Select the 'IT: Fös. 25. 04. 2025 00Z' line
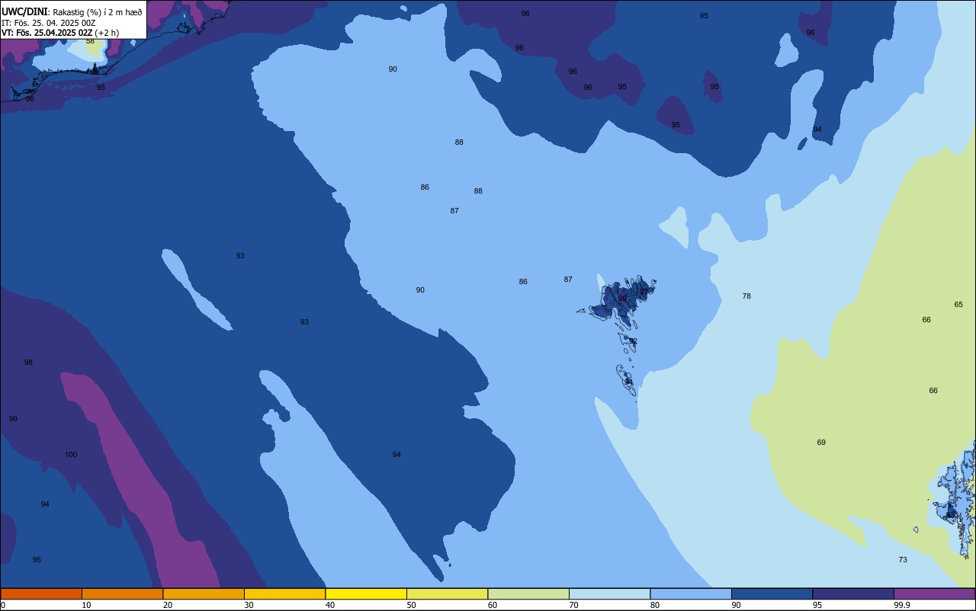976x611 pixels. point(49,23)
